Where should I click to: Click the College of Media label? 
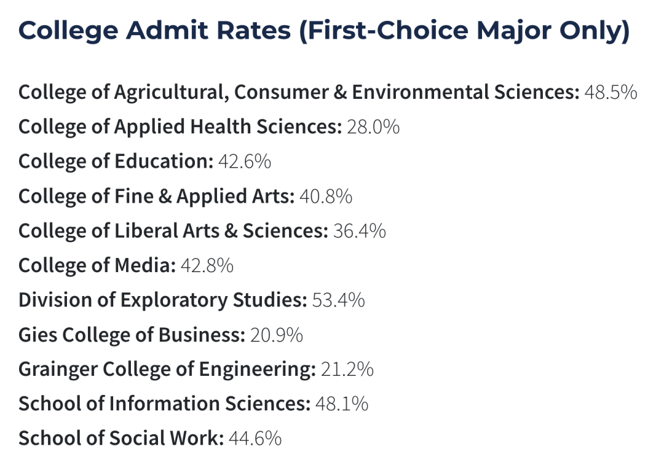click(x=97, y=265)
